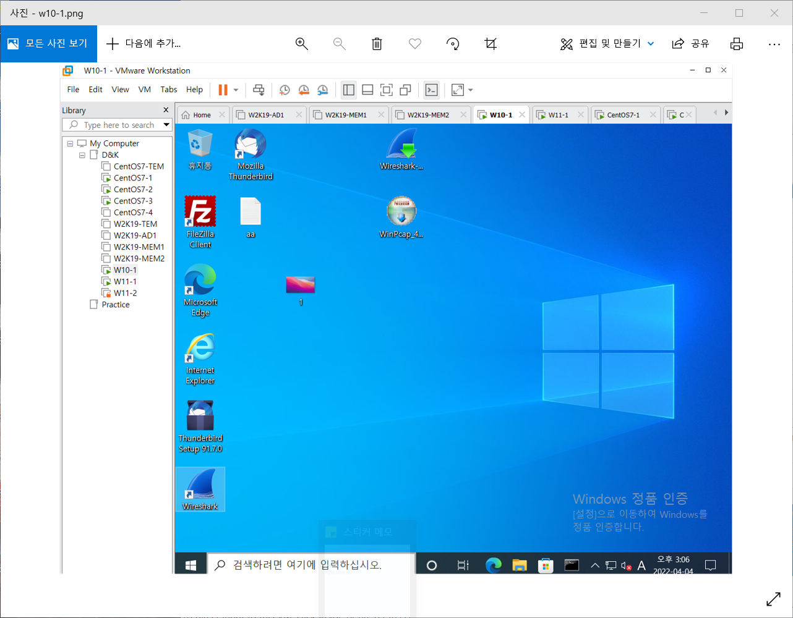The image size is (793, 618).
Task: Select image thumbnail named 1
Action: coord(301,291)
